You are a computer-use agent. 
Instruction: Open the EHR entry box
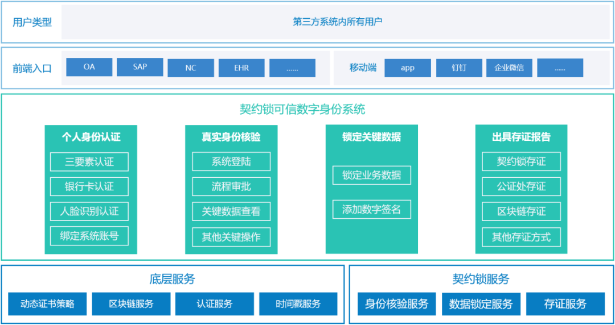click(x=241, y=68)
